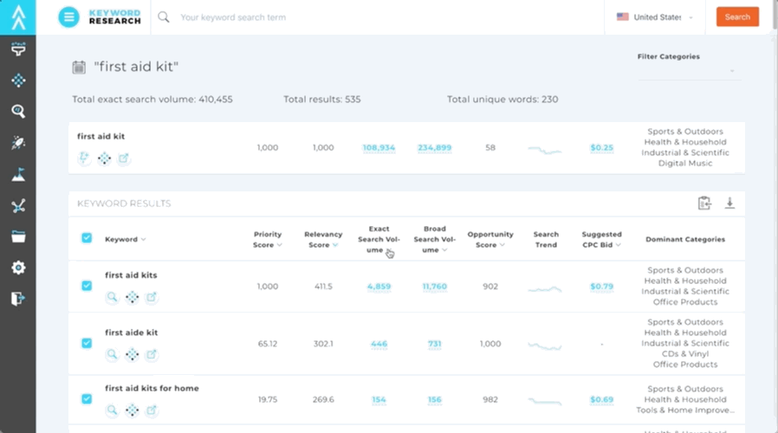Click the magnifier icon under 'first aid kits'
The image size is (778, 433).
(x=113, y=297)
